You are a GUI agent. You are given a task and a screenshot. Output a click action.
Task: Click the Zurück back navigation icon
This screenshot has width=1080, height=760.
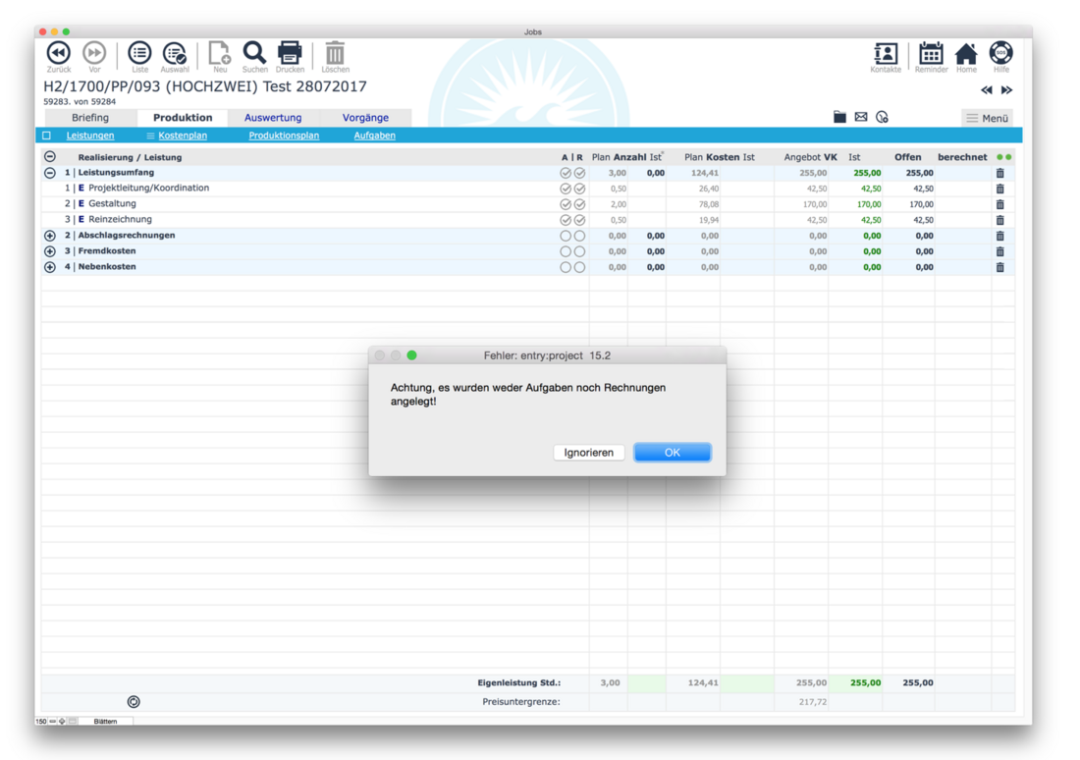pos(58,53)
